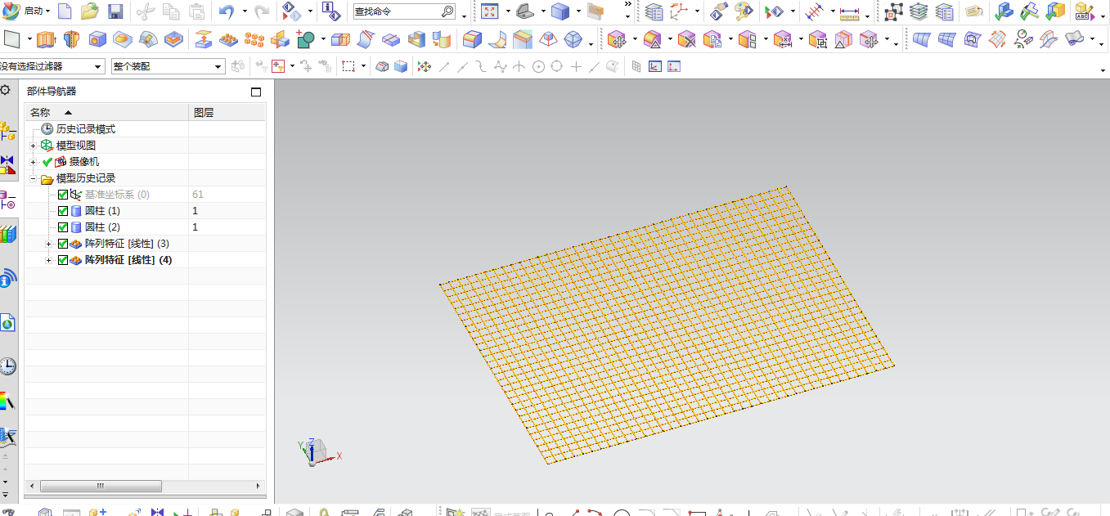Select the Extrude feature icon

tap(46, 38)
